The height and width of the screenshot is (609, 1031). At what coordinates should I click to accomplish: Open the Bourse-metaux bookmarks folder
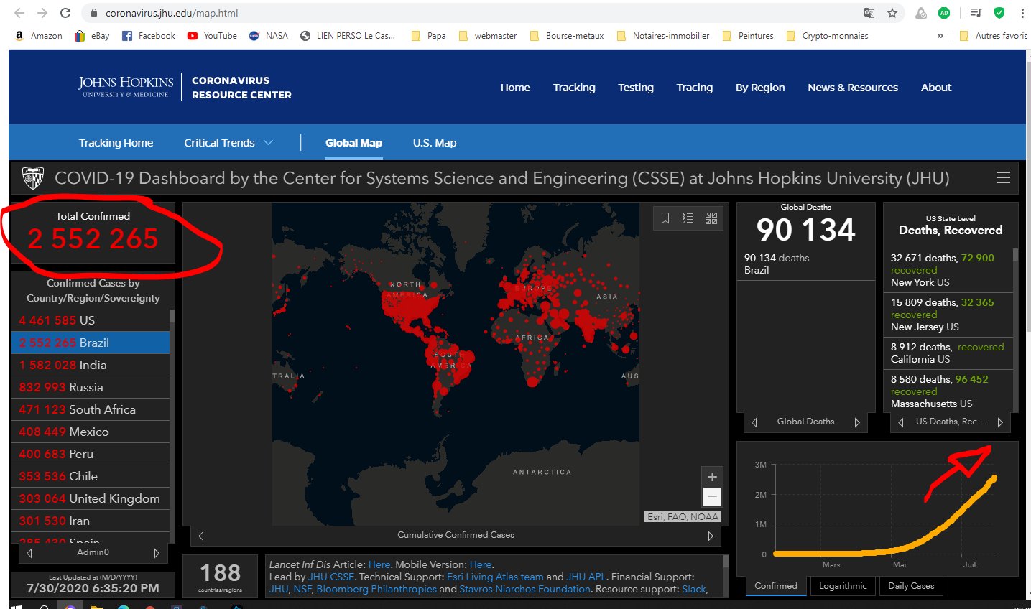click(x=566, y=36)
